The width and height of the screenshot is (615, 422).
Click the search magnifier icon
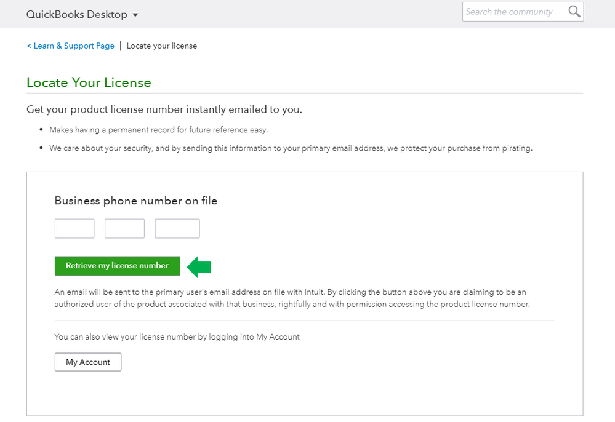[x=574, y=11]
